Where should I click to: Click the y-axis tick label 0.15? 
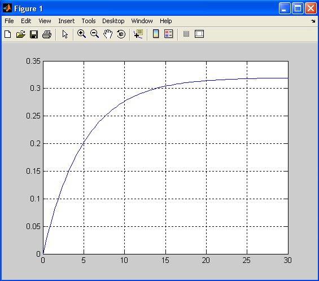tap(33, 171)
